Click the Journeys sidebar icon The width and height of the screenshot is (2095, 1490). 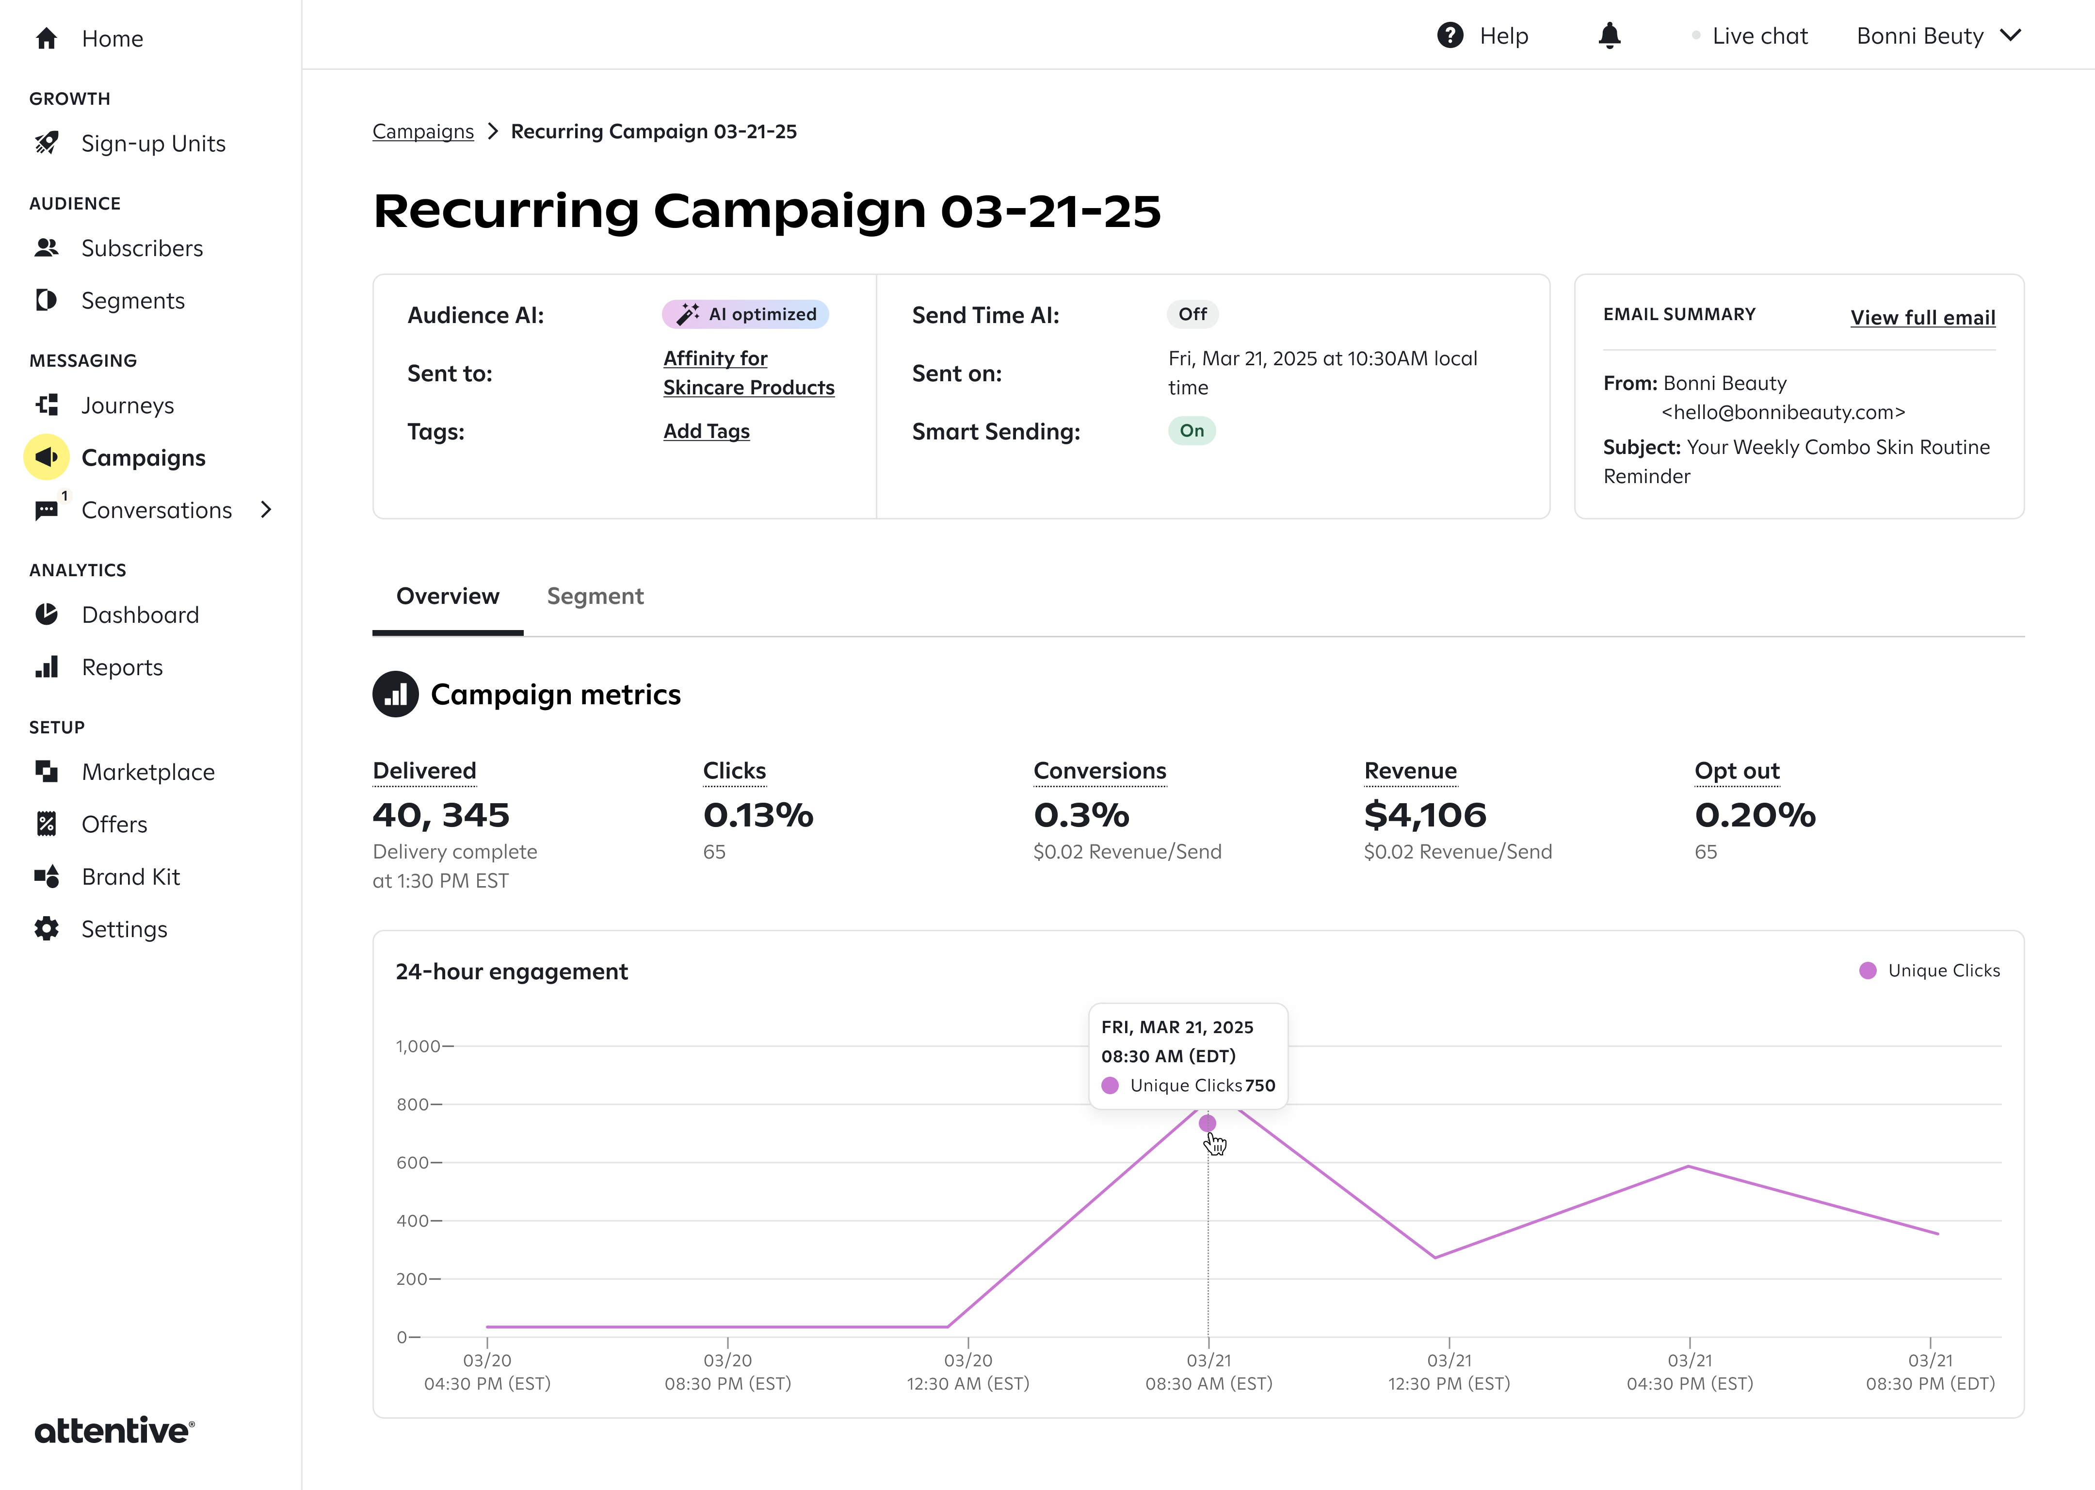pyautogui.click(x=47, y=405)
